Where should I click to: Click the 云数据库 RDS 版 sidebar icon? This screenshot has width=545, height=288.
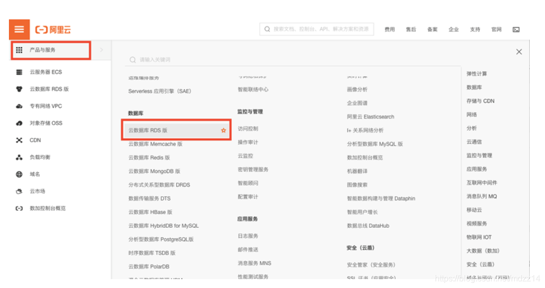pyautogui.click(x=19, y=89)
